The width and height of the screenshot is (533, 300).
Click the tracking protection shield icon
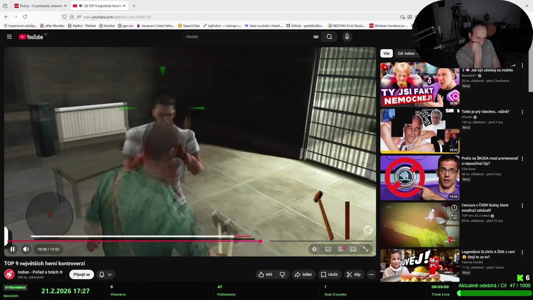pyautogui.click(x=64, y=17)
